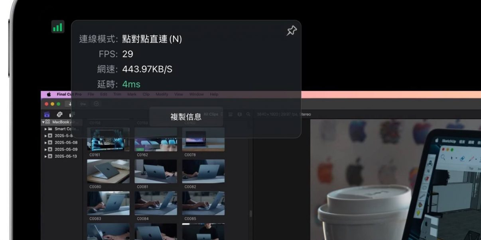Open the Apple menu
Screen dimensions: 481x240
click(49, 94)
